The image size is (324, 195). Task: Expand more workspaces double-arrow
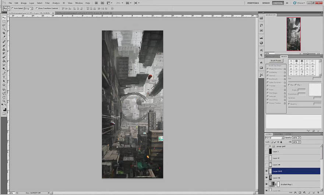point(287,3)
